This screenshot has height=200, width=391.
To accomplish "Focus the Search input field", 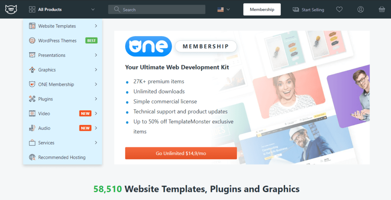I will 157,10.
